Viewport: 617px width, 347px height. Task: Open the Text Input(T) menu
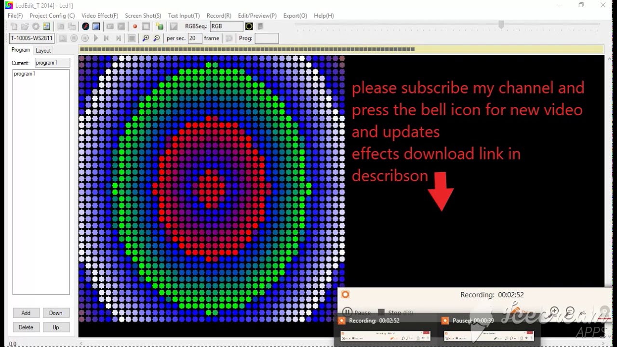[x=184, y=15]
